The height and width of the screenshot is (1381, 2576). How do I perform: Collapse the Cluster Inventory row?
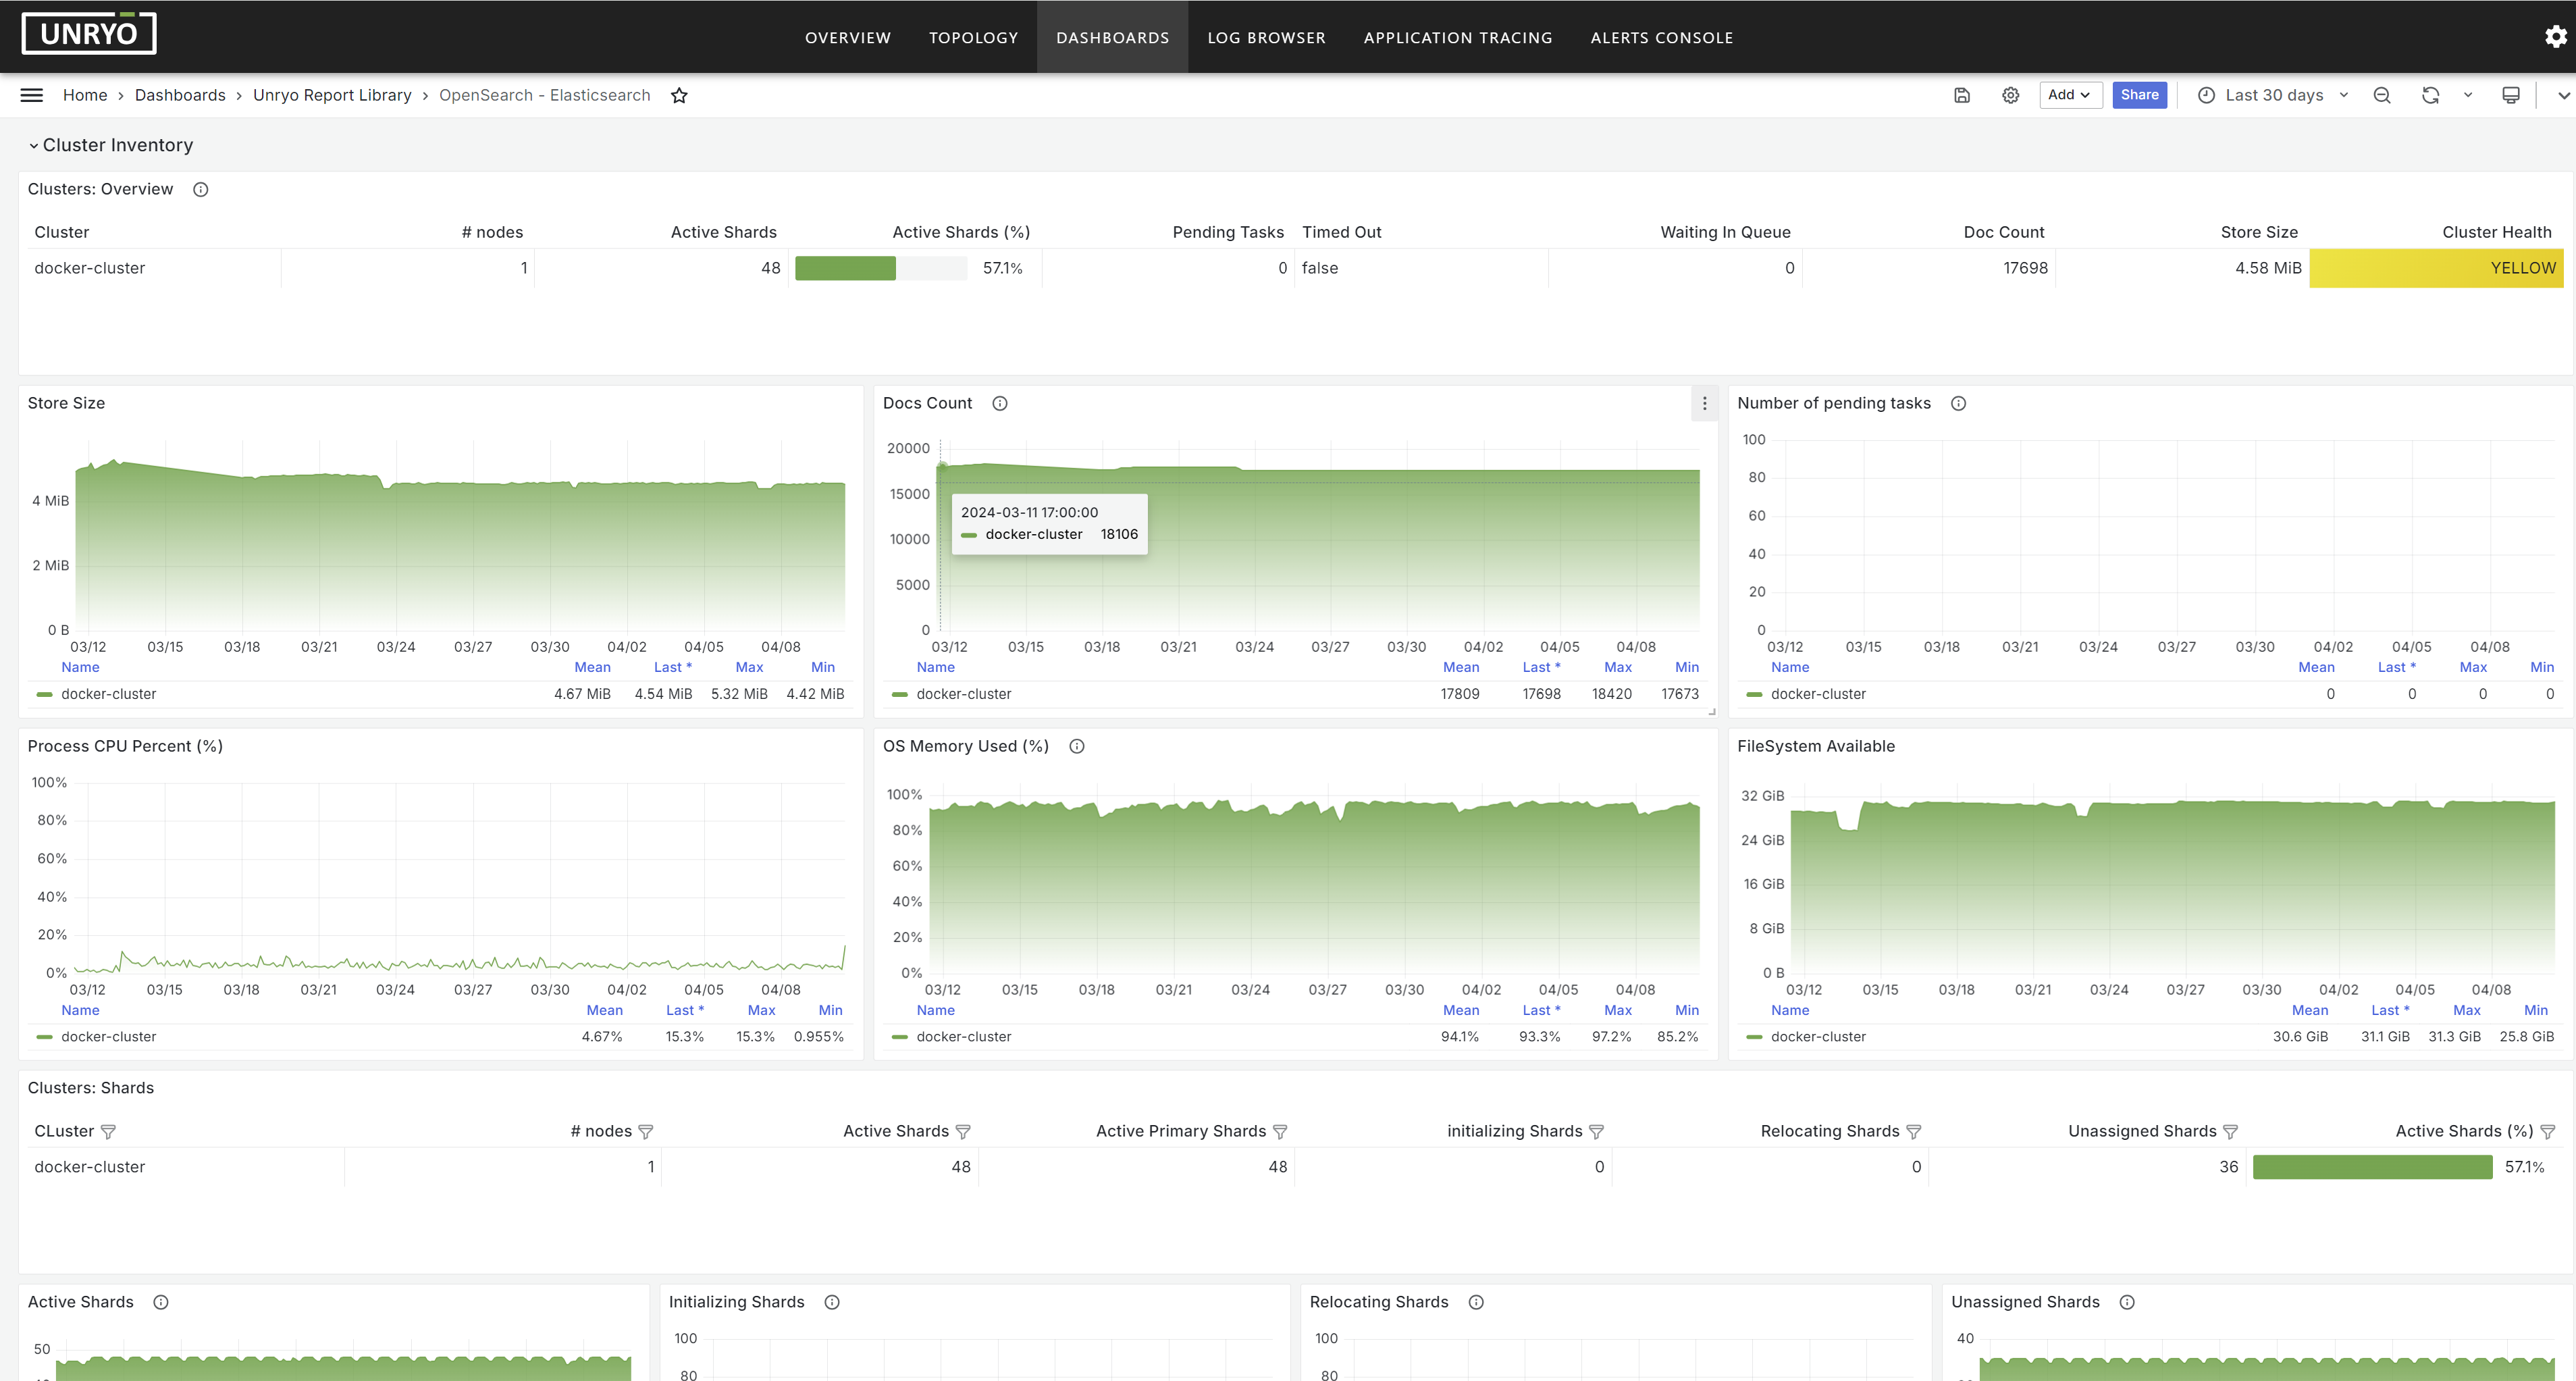point(111,145)
